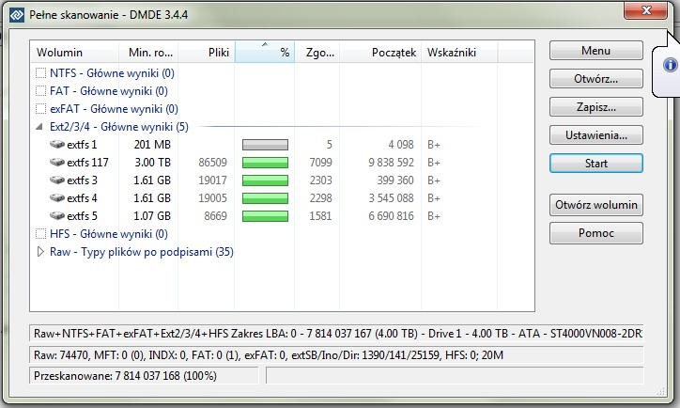Click the drive icon next to extfs 5

[x=56, y=215]
